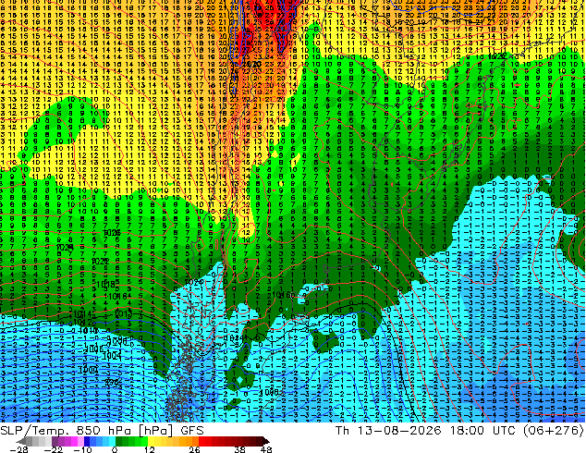Click the dark blue segment of the legend
This screenshot has height=453, width=586.
[x=87, y=441]
